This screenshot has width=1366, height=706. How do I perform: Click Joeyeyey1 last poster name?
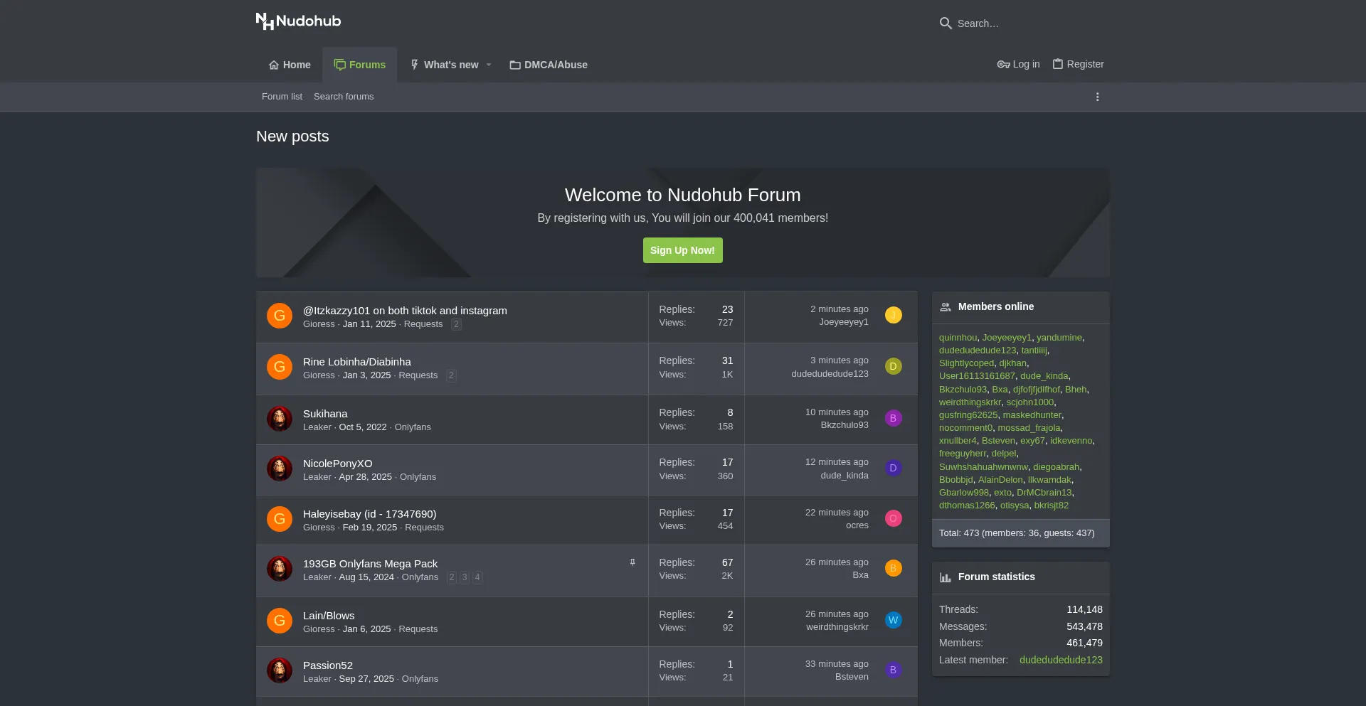click(x=843, y=322)
